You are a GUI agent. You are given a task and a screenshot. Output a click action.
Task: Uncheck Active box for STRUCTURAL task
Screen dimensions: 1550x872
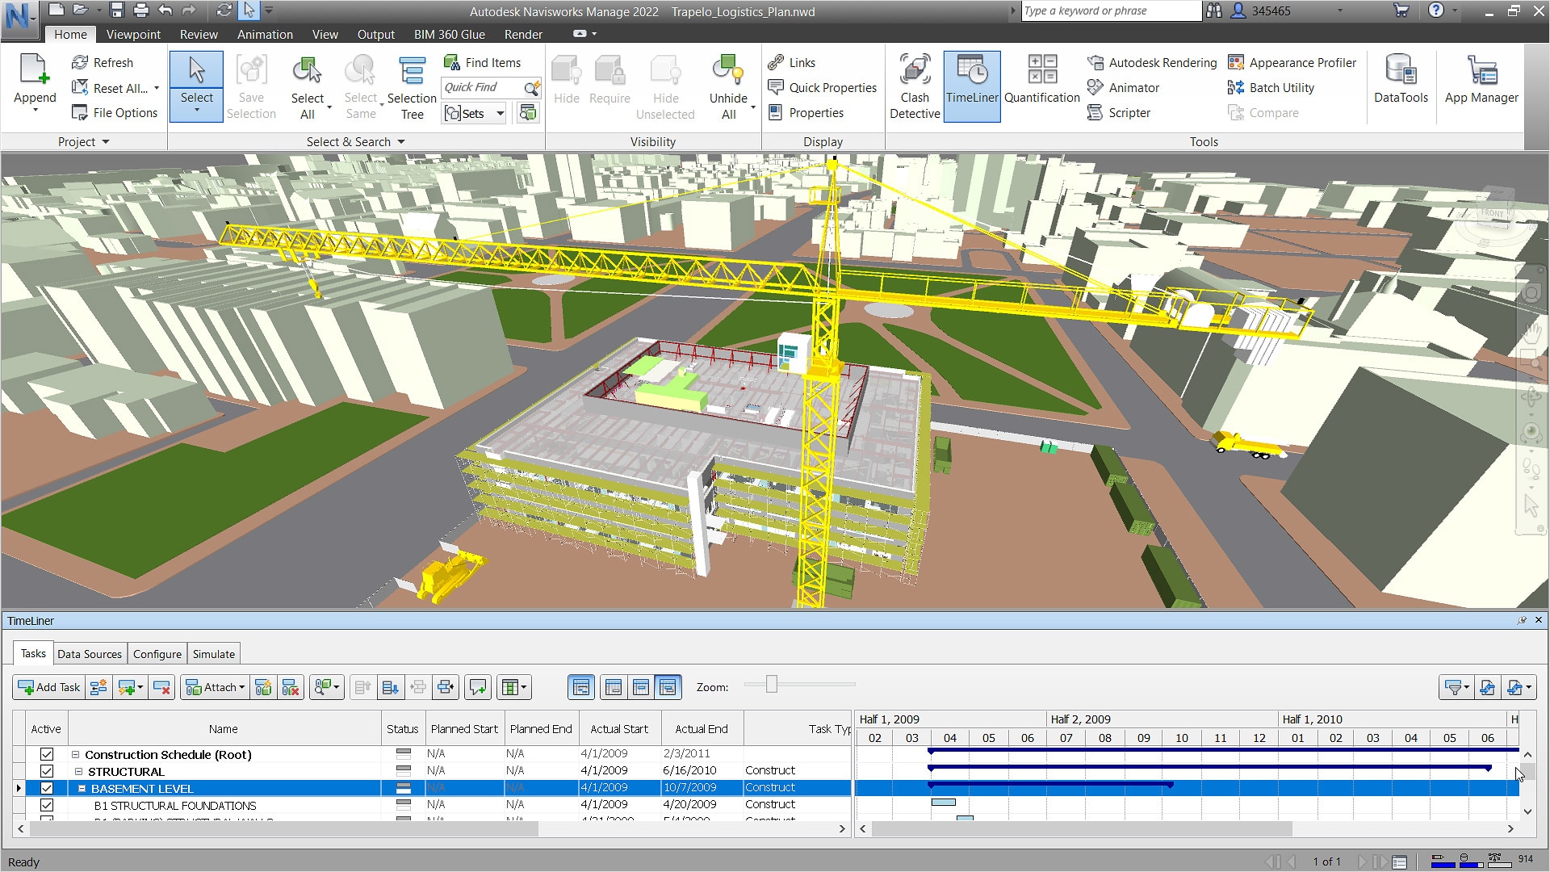click(47, 771)
